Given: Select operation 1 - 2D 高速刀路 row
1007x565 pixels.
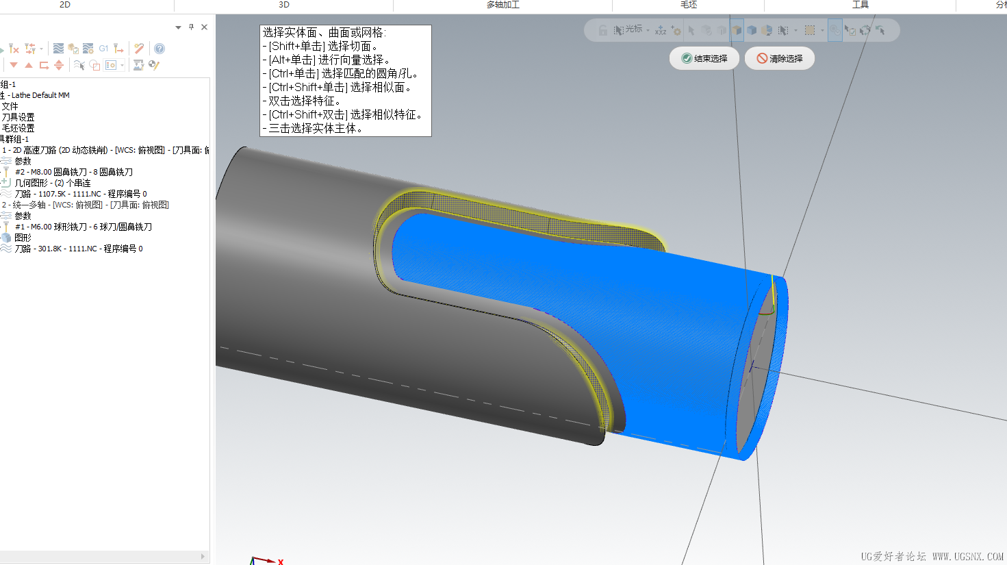Looking at the screenshot, I should (105, 150).
